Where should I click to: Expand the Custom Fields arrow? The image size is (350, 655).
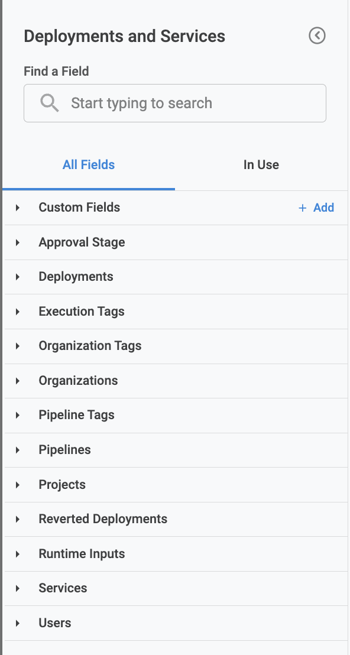(18, 207)
